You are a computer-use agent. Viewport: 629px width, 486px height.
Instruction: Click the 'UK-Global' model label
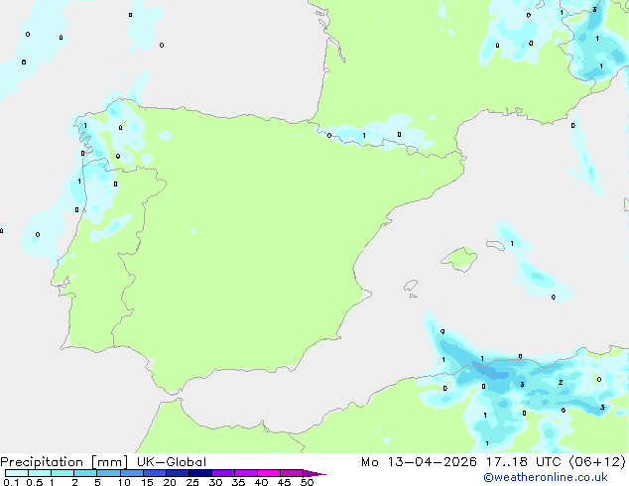coord(172,462)
